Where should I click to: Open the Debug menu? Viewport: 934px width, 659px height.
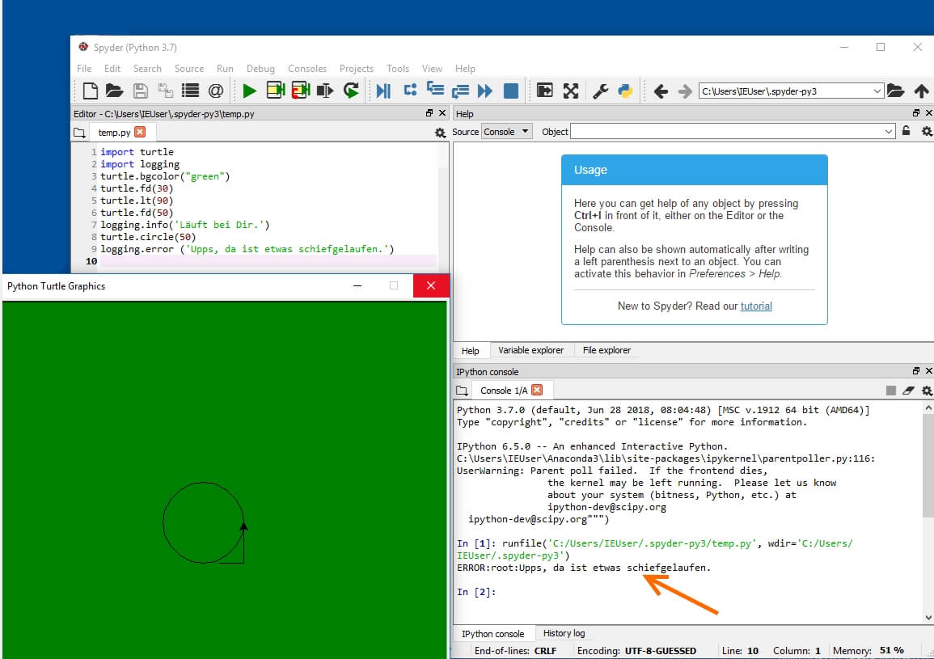click(260, 69)
